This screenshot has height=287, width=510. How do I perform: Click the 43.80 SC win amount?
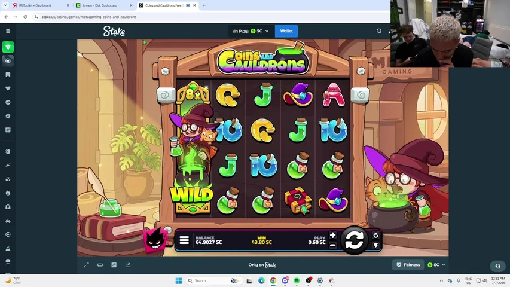(x=261, y=242)
